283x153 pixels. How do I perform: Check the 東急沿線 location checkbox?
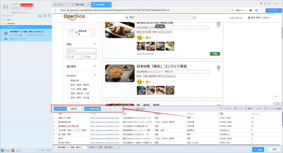point(68,80)
